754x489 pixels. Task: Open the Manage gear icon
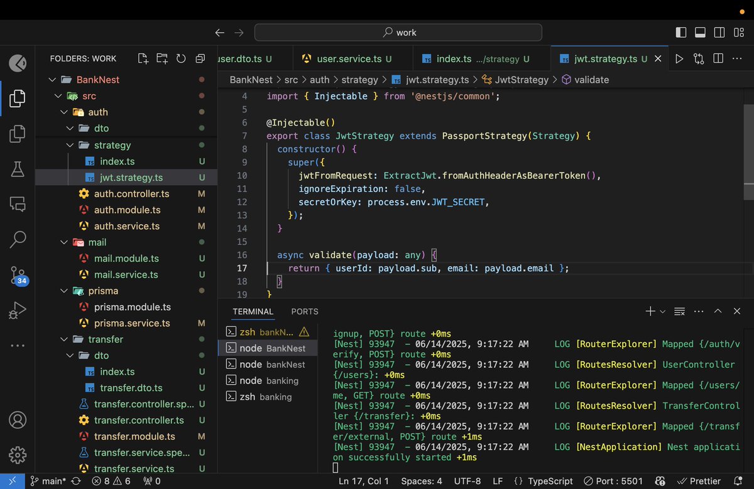[18, 454]
